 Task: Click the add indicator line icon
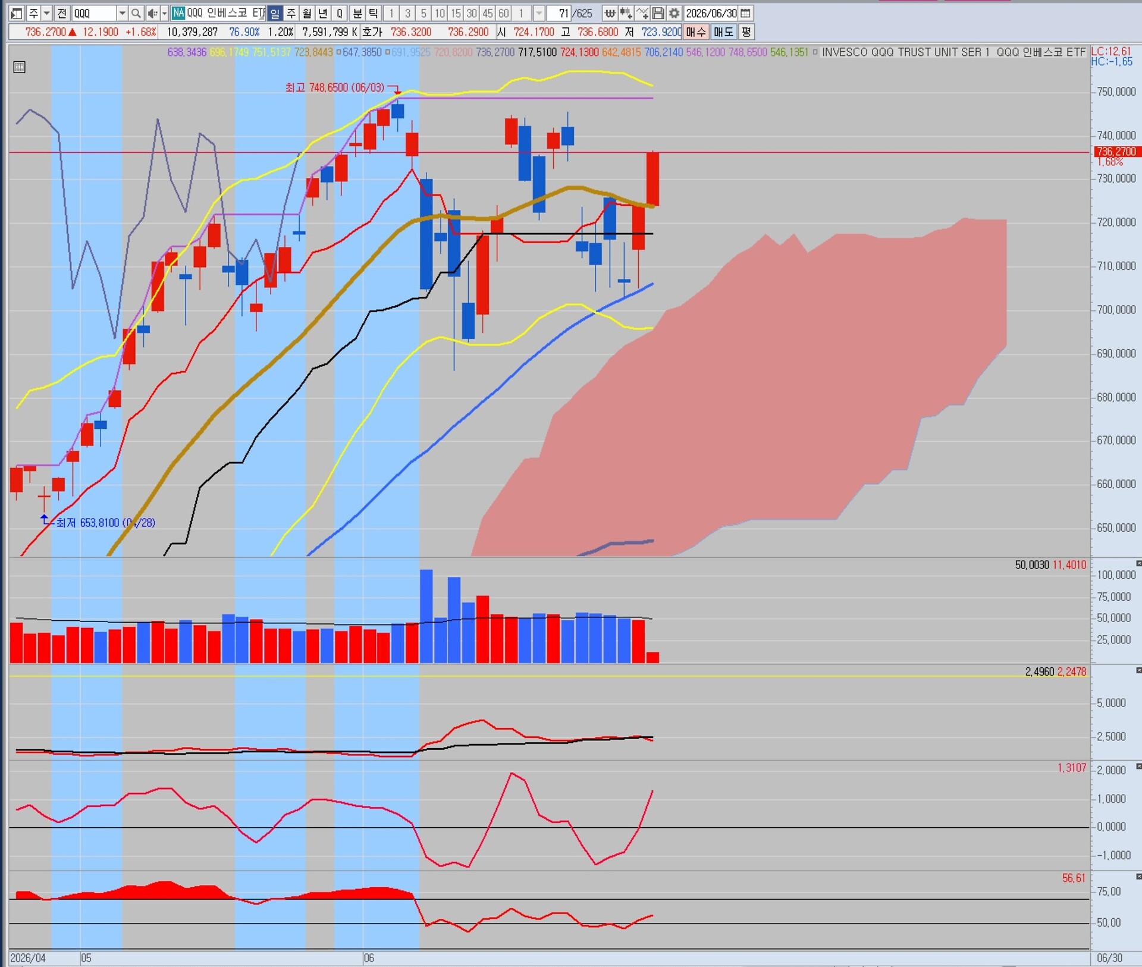pos(642,13)
